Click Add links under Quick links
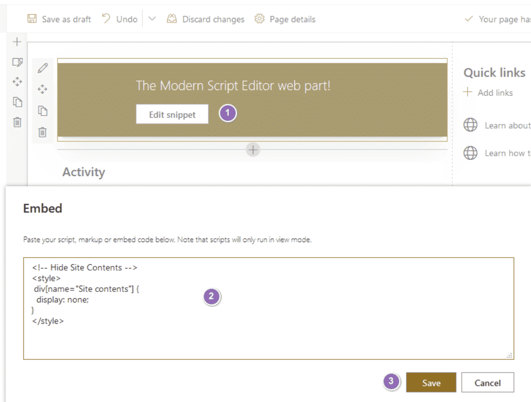The width and height of the screenshot is (531, 402). [x=489, y=93]
